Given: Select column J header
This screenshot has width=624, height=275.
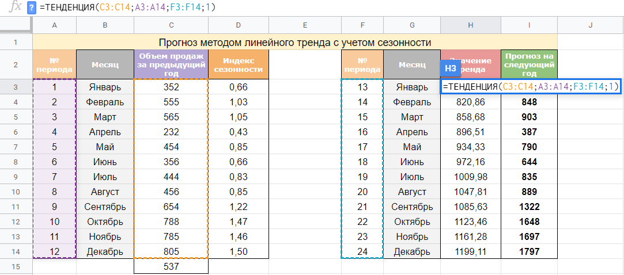Looking at the screenshot, I should (x=591, y=25).
